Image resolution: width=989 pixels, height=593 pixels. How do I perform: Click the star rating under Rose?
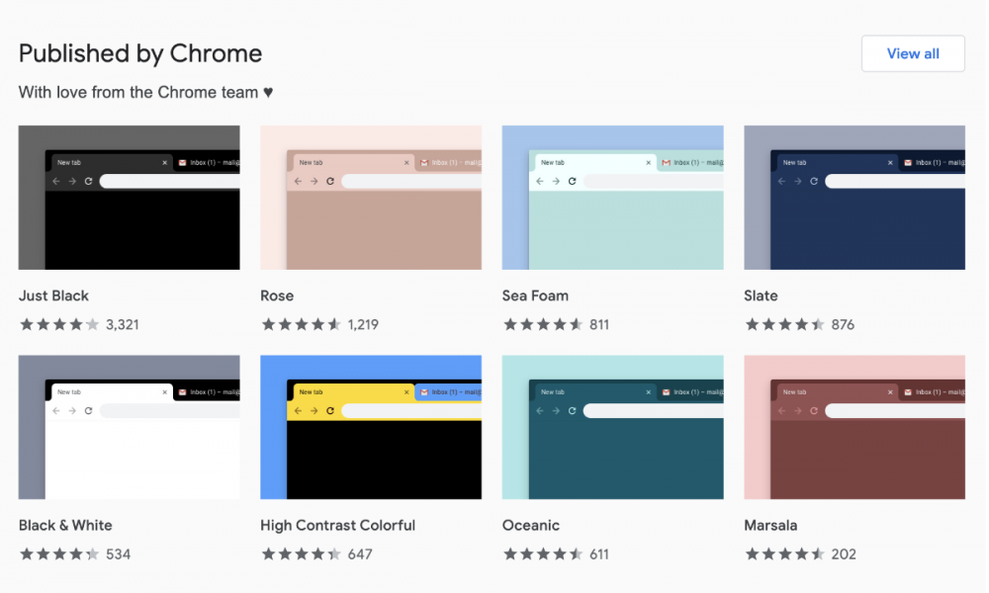click(301, 324)
